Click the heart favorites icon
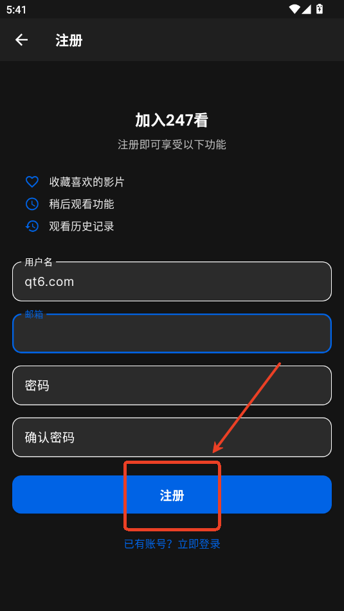Image resolution: width=344 pixels, height=611 pixels. tap(32, 182)
